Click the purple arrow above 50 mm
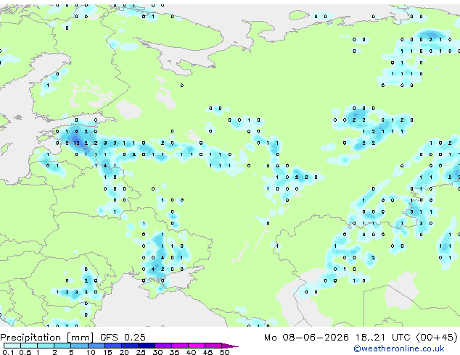 (x=230, y=346)
